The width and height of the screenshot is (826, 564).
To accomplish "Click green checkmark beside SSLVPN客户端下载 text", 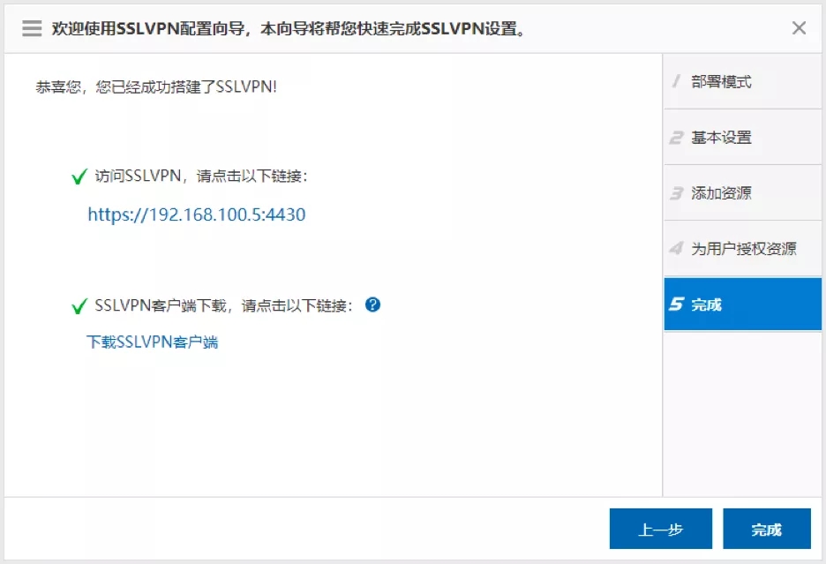I will 79,306.
